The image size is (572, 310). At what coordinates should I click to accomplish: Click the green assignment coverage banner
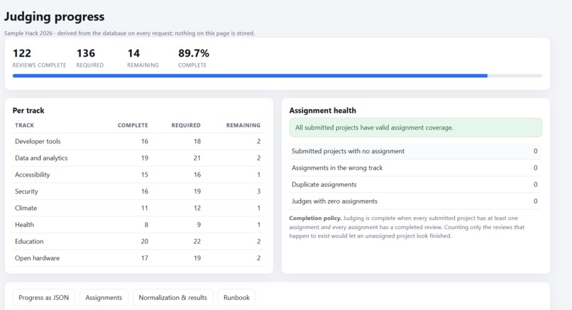[415, 128]
